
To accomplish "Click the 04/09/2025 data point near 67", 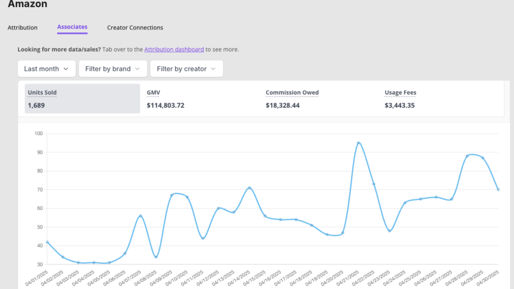I will (x=172, y=196).
